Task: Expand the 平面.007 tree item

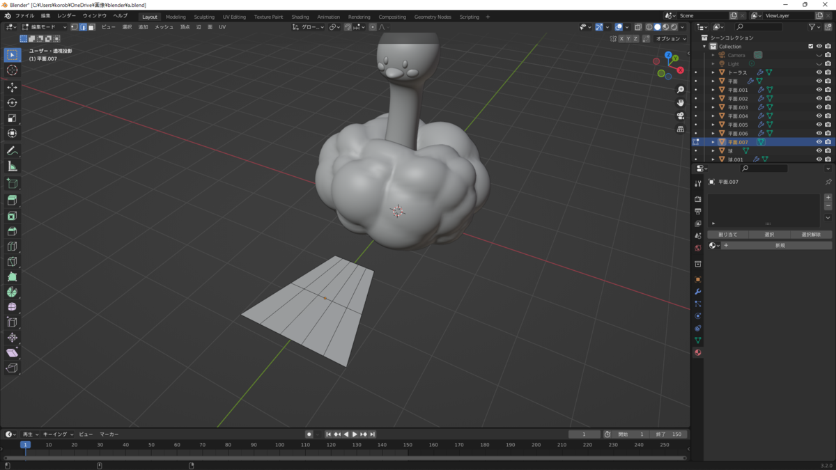Action: 713,142
